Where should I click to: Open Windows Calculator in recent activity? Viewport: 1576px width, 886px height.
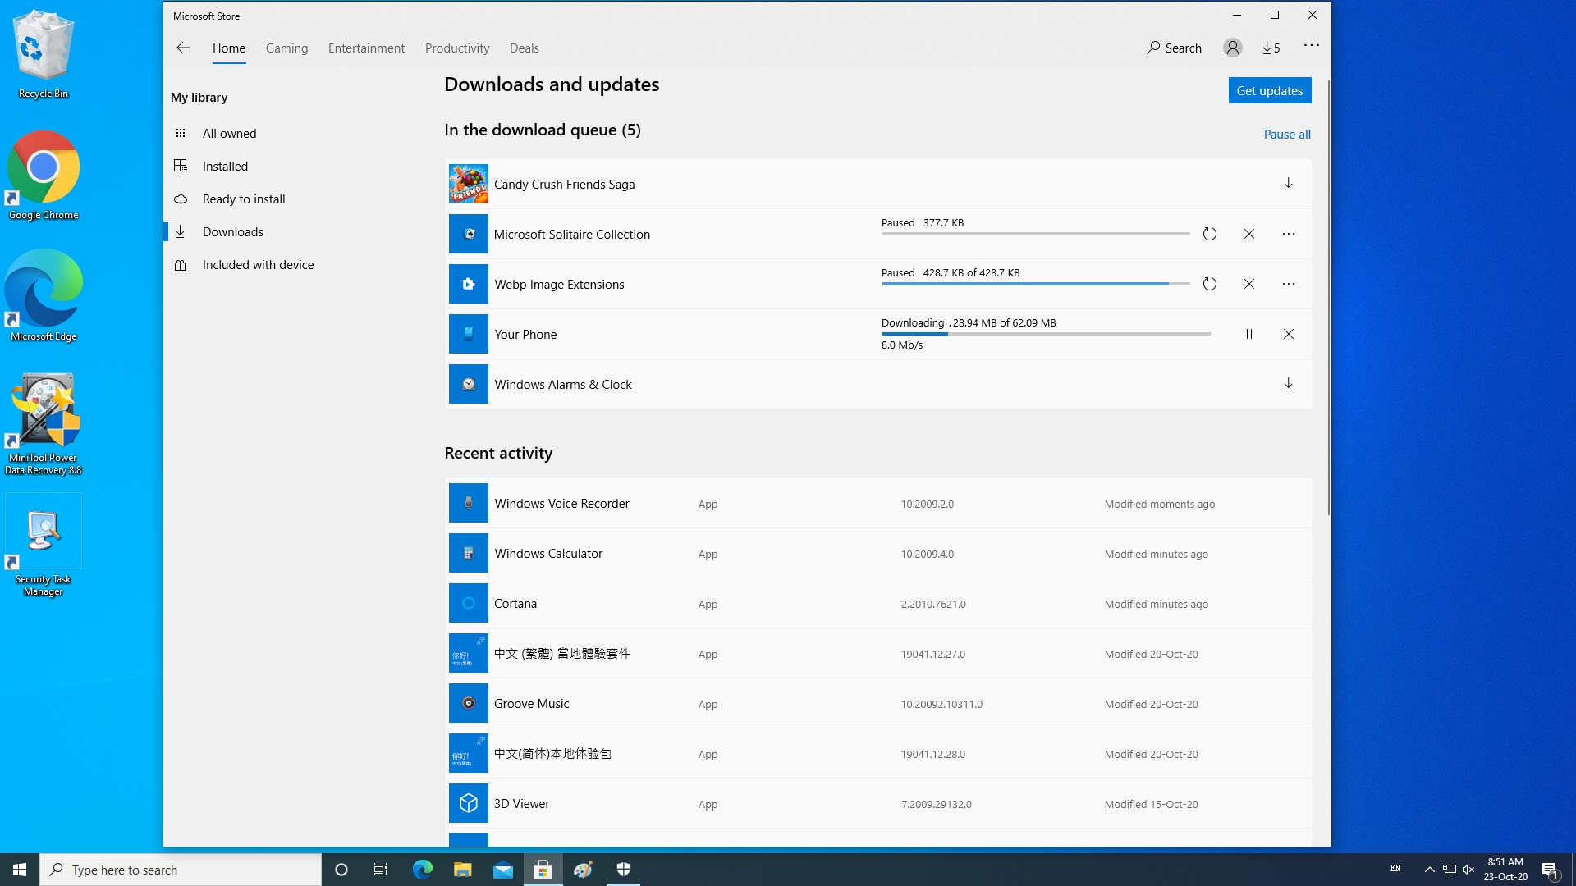click(x=878, y=554)
